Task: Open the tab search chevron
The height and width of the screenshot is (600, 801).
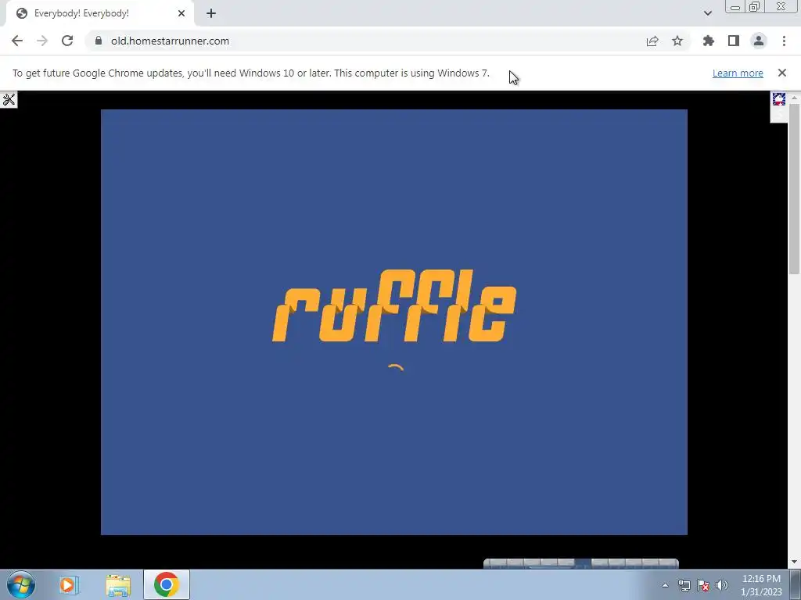Action: [x=707, y=14]
